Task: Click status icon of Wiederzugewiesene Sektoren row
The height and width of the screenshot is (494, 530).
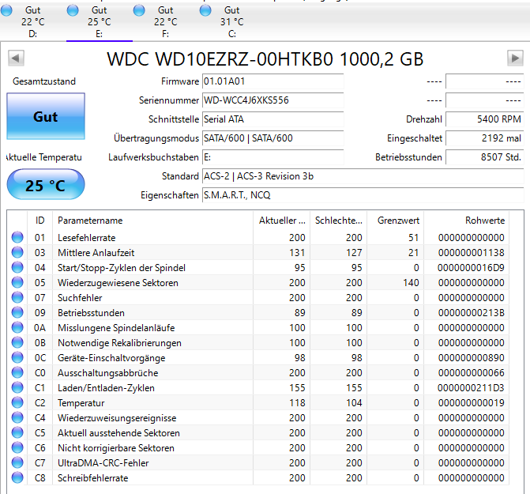Action: [17, 282]
